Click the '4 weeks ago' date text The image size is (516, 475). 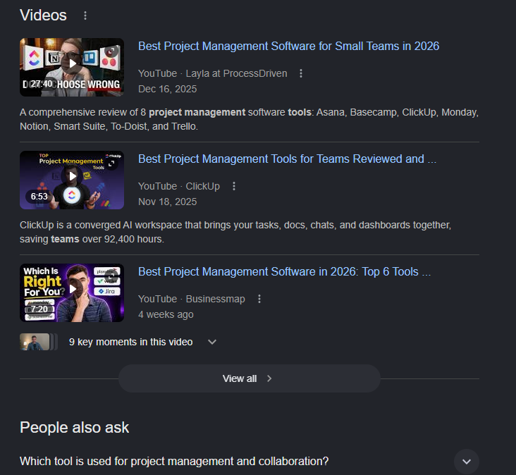pos(166,314)
